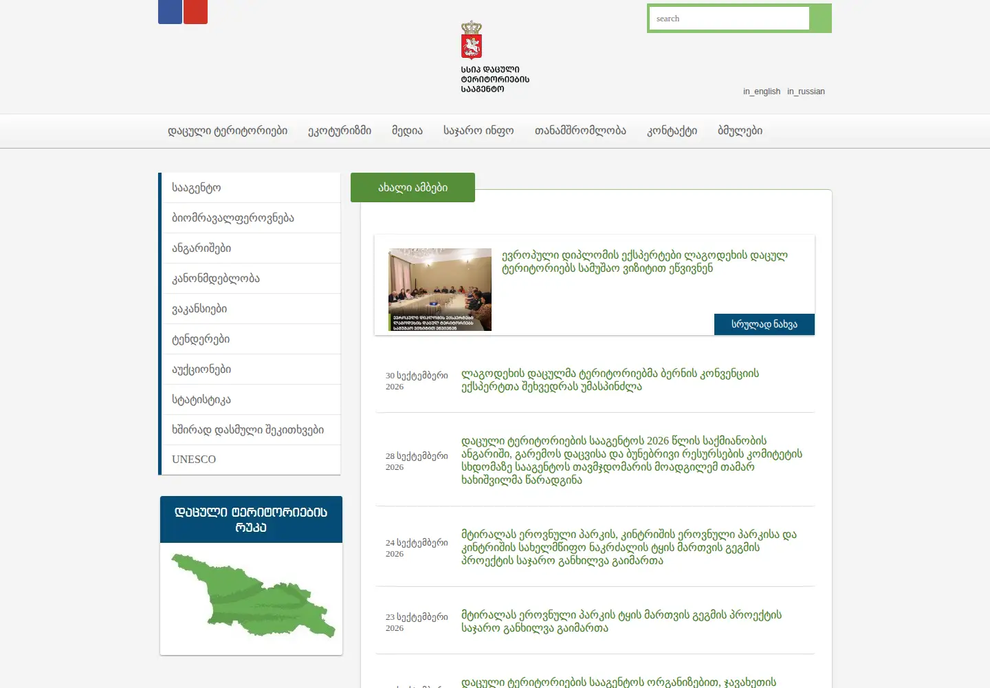Open ეკოტურიზმი menu item
Viewport: 990px width, 688px height.
point(340,131)
